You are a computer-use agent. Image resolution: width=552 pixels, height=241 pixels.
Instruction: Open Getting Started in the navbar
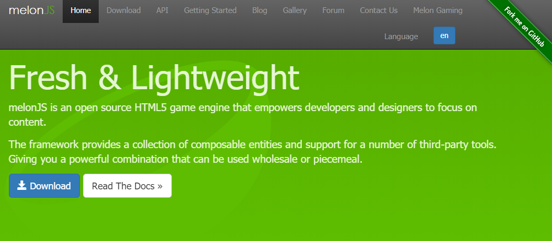pyautogui.click(x=210, y=10)
